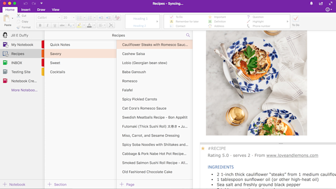Click the text highlight color icon
Image resolution: width=336 pixels, height=189 pixels.
click(79, 25)
